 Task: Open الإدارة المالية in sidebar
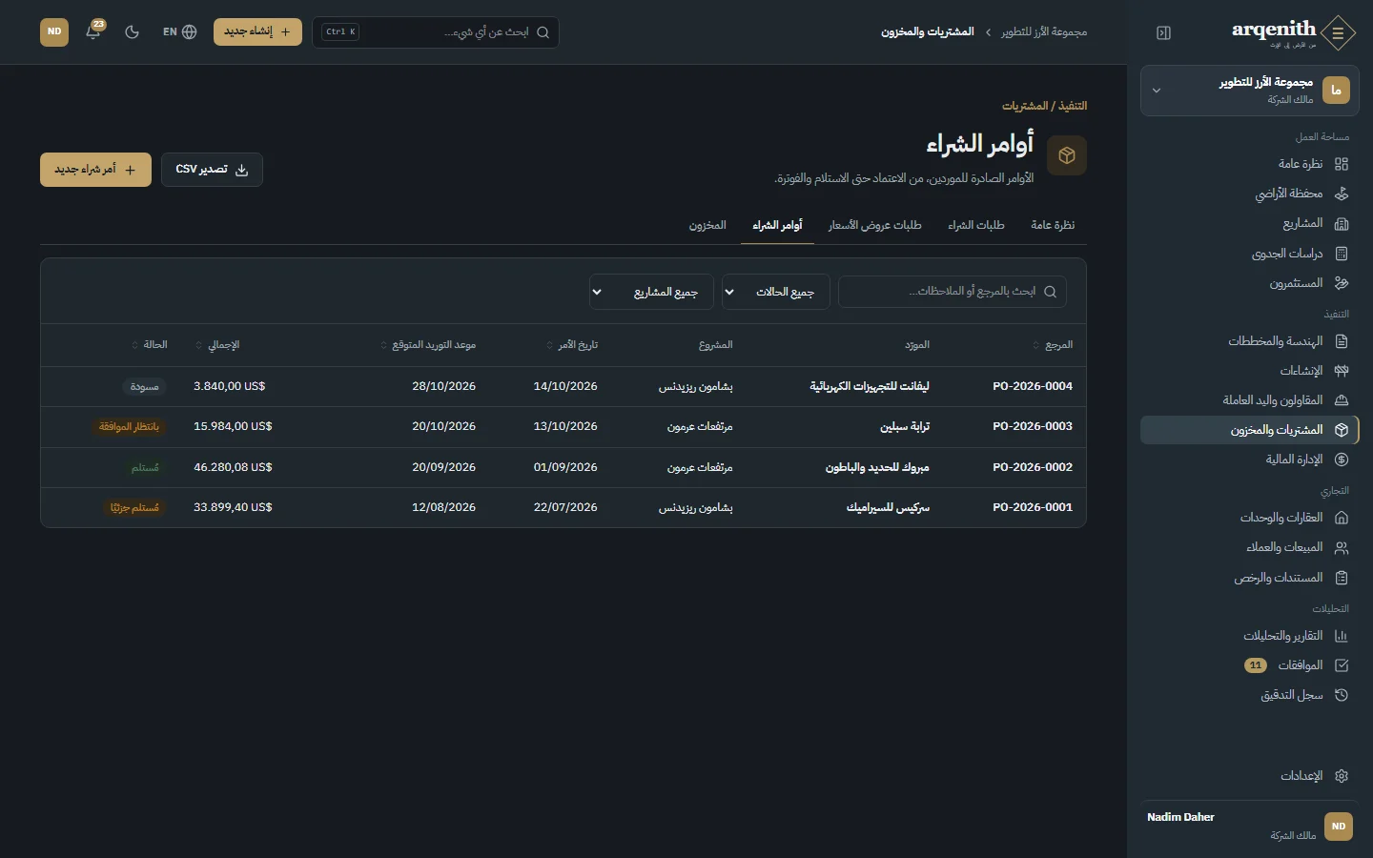coord(1250,460)
